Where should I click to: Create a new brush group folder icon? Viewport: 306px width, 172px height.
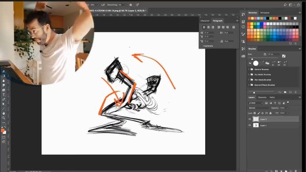[285, 92]
